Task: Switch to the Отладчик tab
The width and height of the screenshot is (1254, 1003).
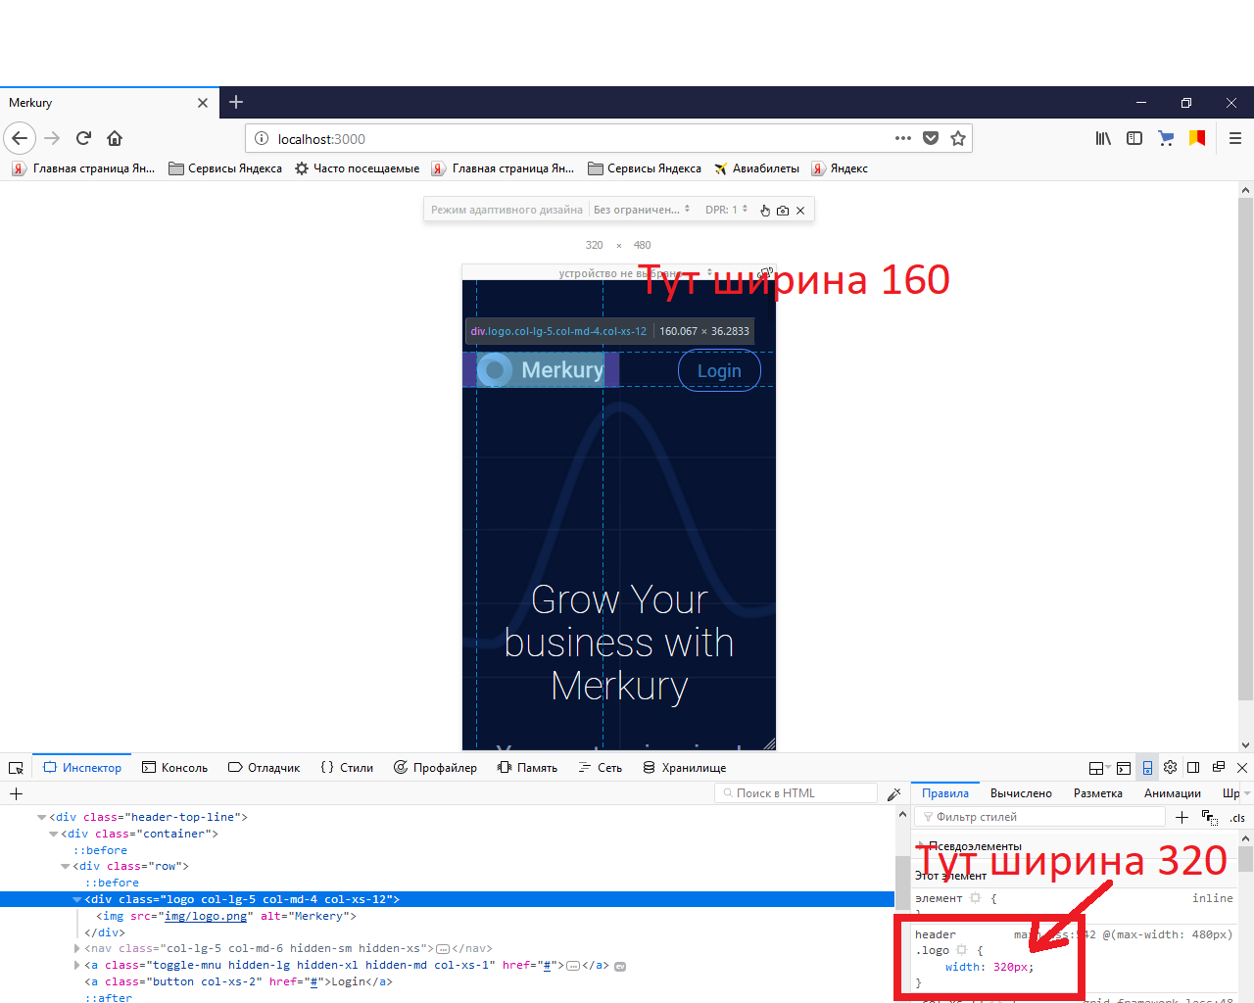Action: (264, 768)
